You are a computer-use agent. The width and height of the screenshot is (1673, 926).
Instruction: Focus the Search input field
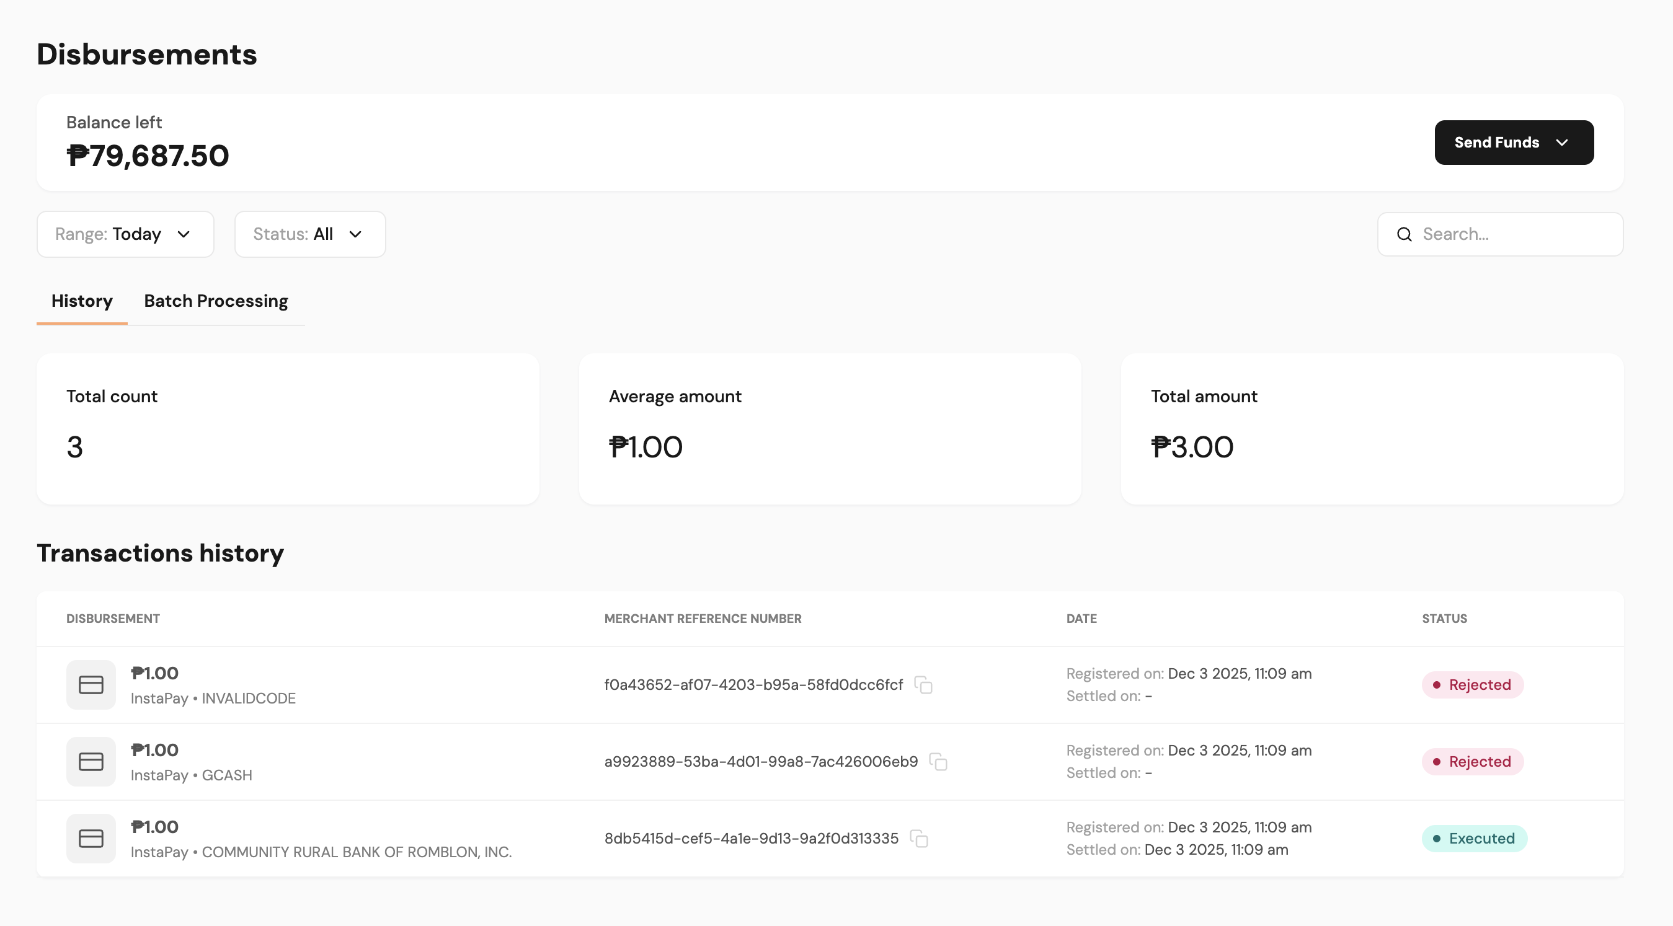pyautogui.click(x=1513, y=234)
